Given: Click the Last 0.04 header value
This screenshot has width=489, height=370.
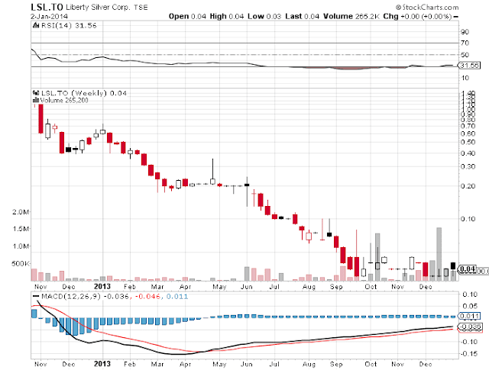Looking at the screenshot, I should coord(303,16).
